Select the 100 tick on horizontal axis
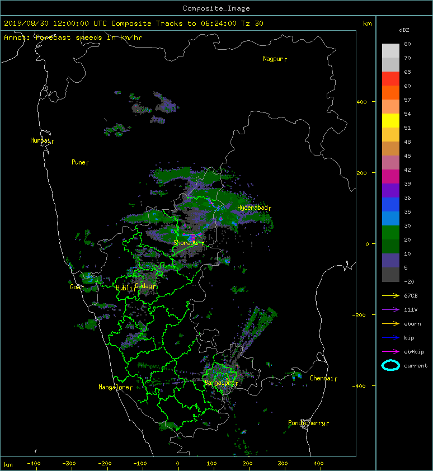433x471 pixels. [x=211, y=464]
